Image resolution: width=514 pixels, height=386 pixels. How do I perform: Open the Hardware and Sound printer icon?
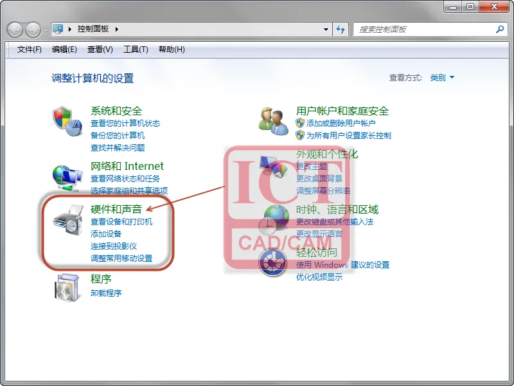(68, 219)
